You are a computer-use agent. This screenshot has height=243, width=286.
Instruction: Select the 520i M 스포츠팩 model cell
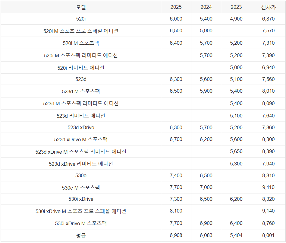click(x=81, y=43)
